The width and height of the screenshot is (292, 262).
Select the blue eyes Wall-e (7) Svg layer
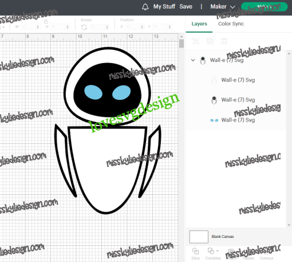[x=236, y=120]
